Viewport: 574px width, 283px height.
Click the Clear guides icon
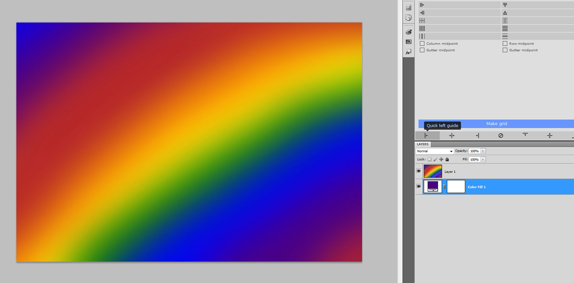[501, 135]
